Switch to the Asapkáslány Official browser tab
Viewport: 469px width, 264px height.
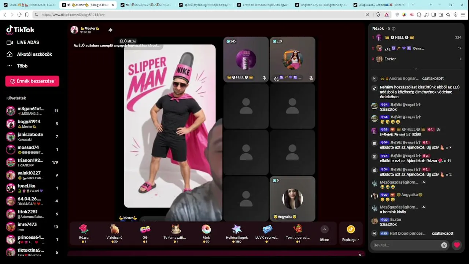pyautogui.click(x=380, y=5)
